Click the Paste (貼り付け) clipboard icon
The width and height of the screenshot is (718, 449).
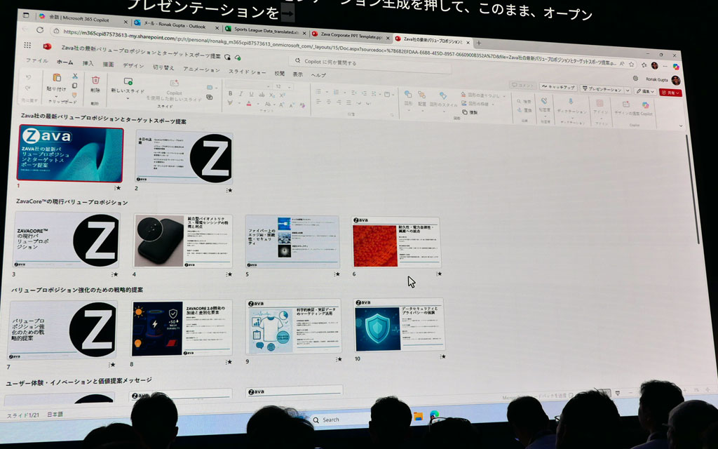(56, 78)
